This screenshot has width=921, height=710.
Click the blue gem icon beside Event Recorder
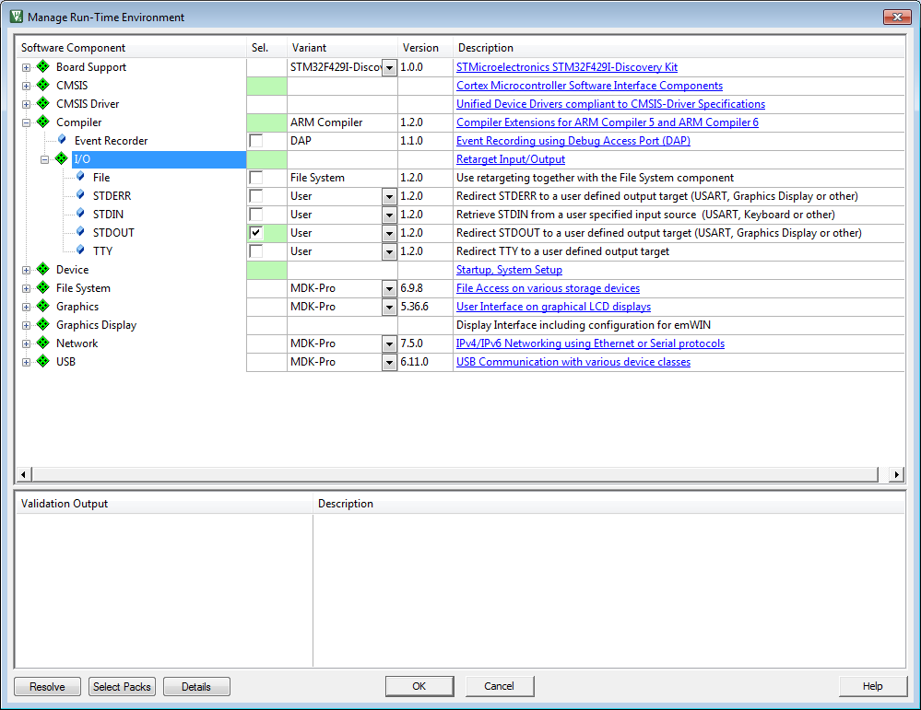(x=62, y=140)
